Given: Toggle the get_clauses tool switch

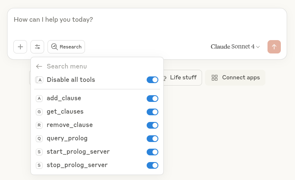Looking at the screenshot, I should pyautogui.click(x=152, y=112).
